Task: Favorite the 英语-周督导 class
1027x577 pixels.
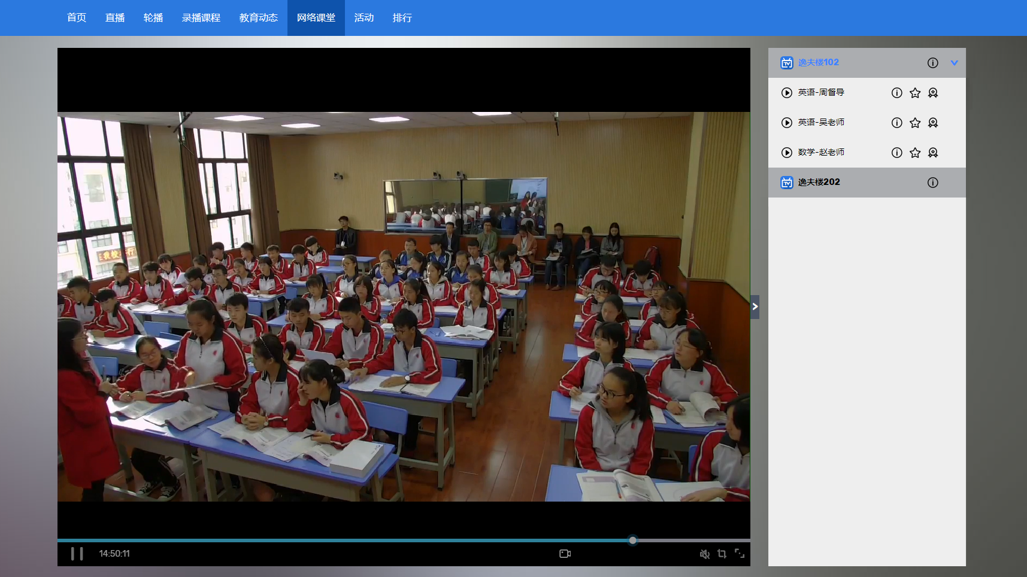Action: (915, 93)
